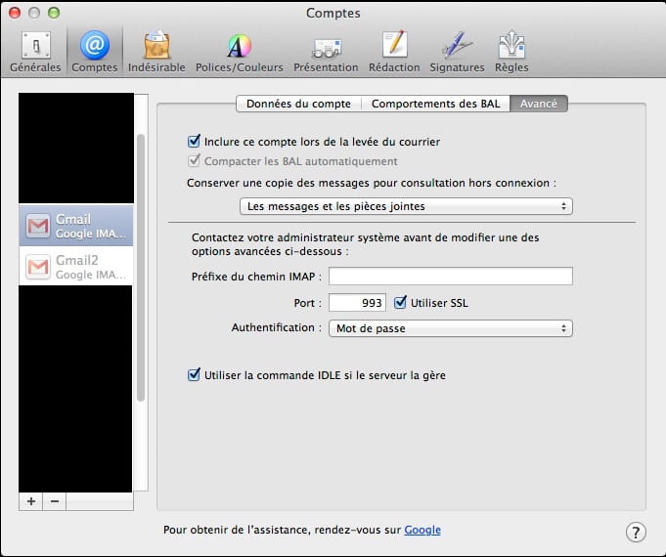Open the offline message copy dropdown

pyautogui.click(x=406, y=206)
